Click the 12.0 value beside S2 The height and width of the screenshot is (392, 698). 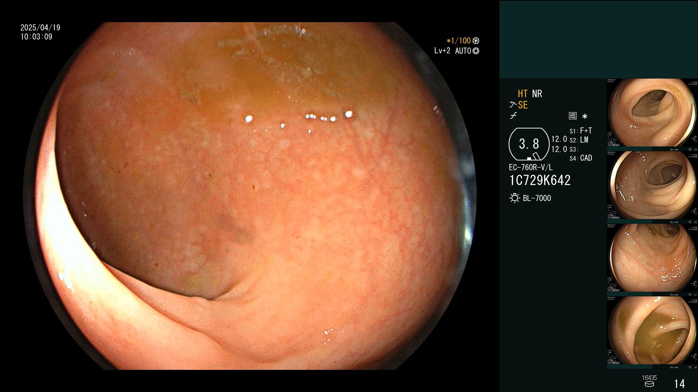coord(559,139)
